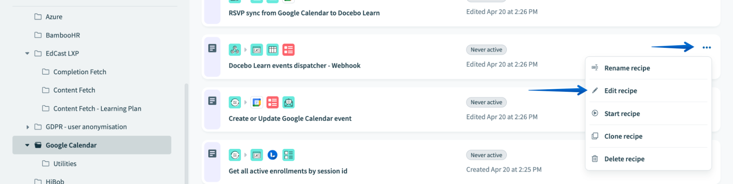Collapse the Google Calendar folder arrow
Image resolution: width=733 pixels, height=184 pixels.
coord(27,145)
